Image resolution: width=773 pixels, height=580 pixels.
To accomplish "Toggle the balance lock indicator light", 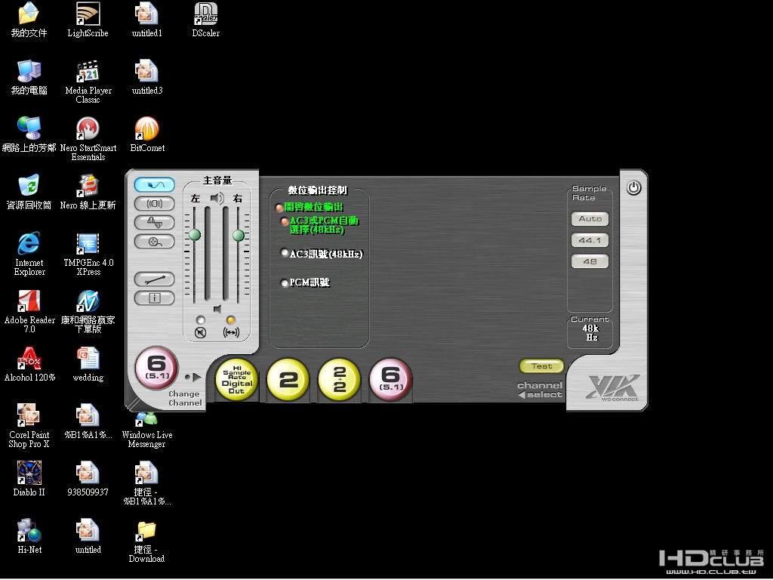I will click(x=231, y=319).
